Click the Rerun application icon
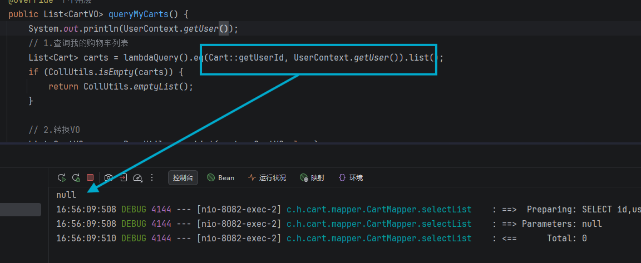The width and height of the screenshot is (641, 263). [x=62, y=177]
